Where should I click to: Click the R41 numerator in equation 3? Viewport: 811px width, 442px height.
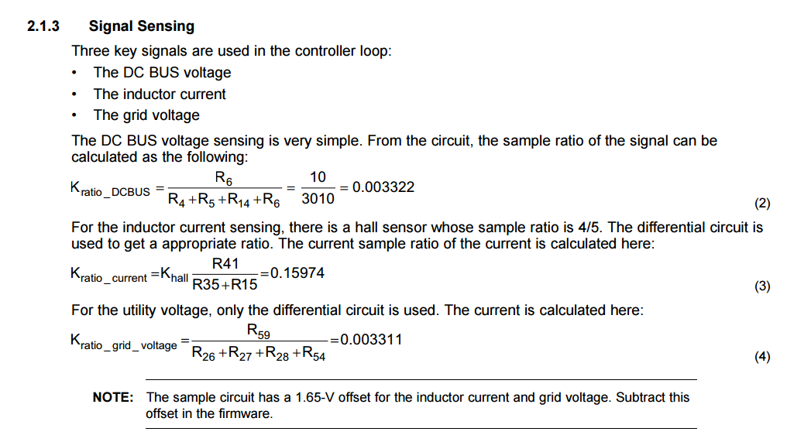pos(225,264)
